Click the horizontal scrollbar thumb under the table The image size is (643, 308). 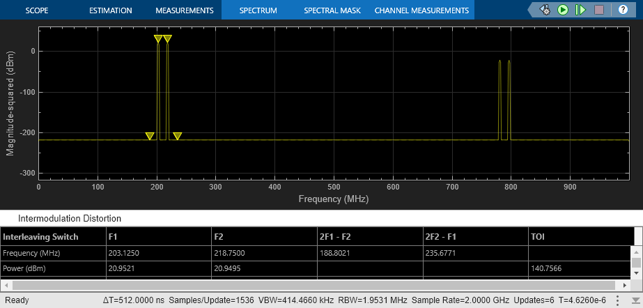313,285
